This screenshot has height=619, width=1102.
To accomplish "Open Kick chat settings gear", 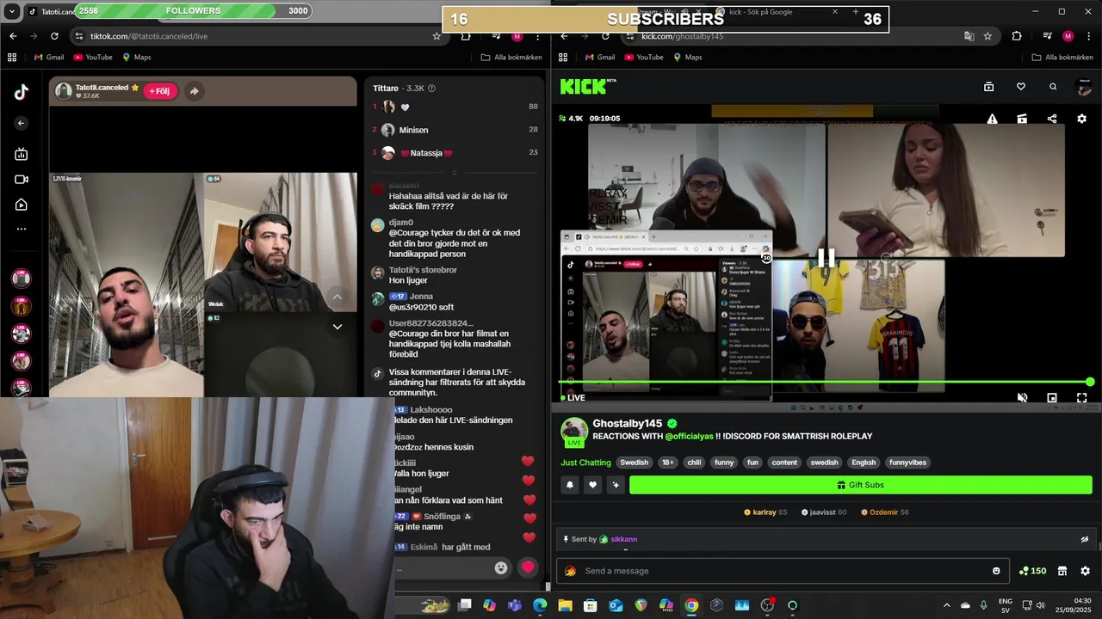I will pos(1085,571).
